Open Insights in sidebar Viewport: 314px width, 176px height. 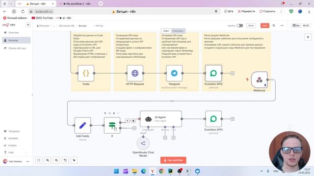[16, 145]
